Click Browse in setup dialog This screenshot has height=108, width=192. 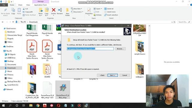pos(120,49)
